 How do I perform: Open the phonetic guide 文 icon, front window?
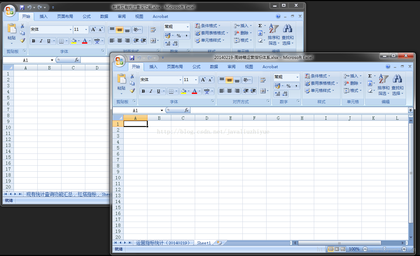pyautogui.click(x=207, y=91)
